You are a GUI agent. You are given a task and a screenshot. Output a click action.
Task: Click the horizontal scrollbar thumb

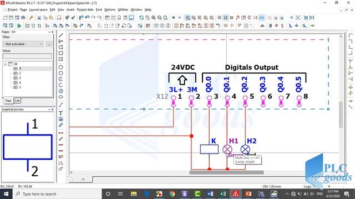226,172
